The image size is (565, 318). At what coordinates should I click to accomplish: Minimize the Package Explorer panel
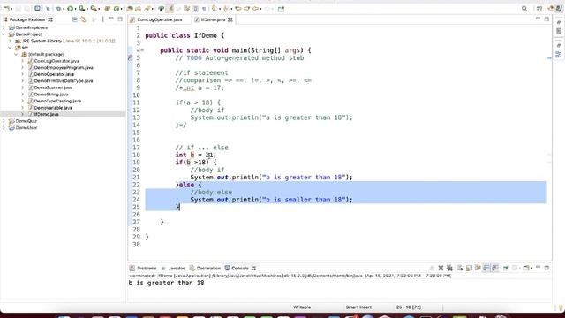tap(111, 19)
